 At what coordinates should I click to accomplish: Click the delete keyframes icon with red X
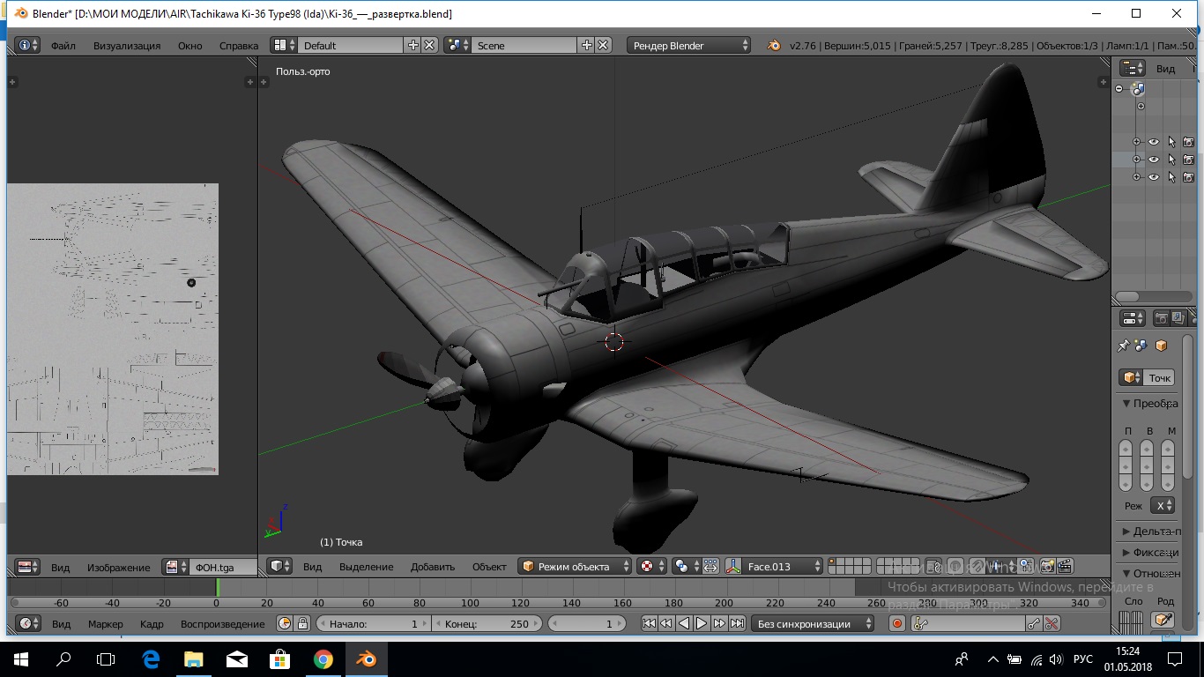pyautogui.click(x=1052, y=623)
